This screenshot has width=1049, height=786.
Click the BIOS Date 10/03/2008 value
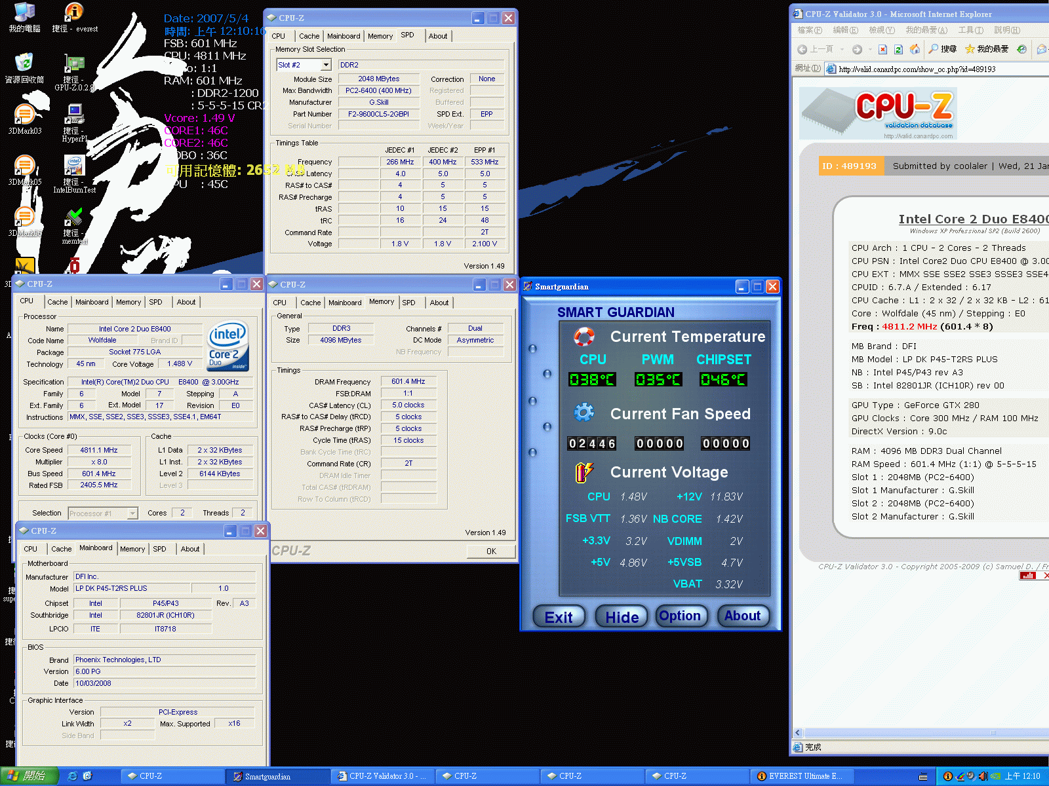(164, 683)
